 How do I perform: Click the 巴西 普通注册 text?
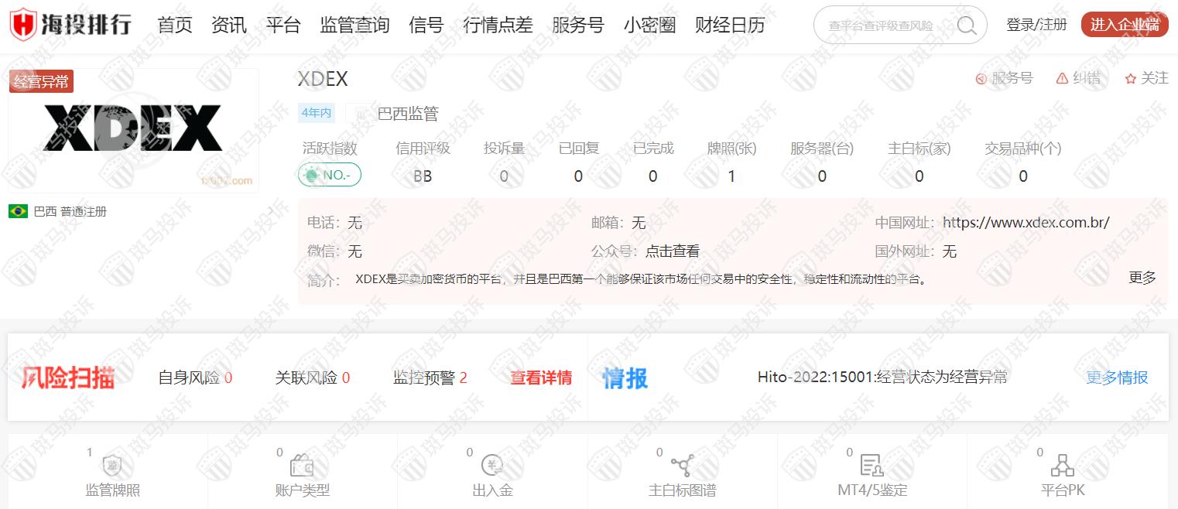point(70,211)
